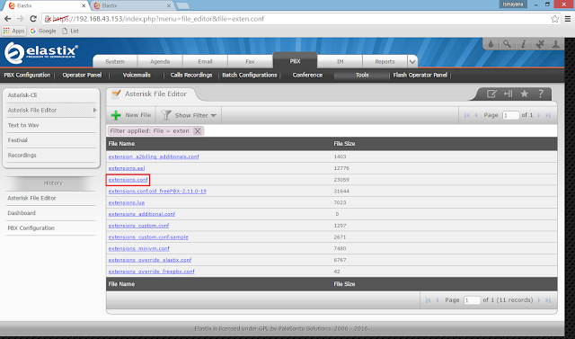Open the user profile icon in header
575x339 pixels.
tap(556, 44)
